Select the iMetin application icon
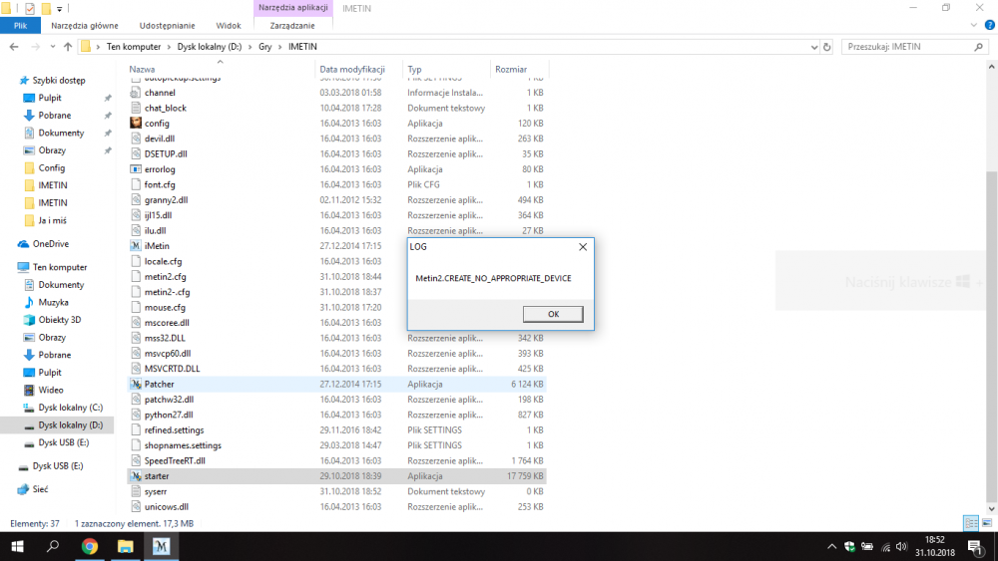The image size is (998, 561). [136, 246]
